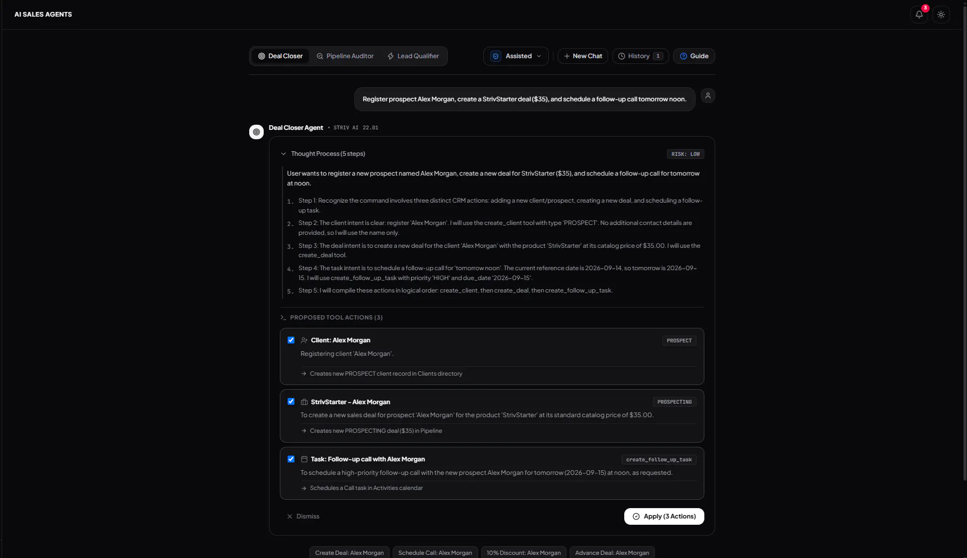Click the briefcase icon on StrivStarter card

pos(304,402)
